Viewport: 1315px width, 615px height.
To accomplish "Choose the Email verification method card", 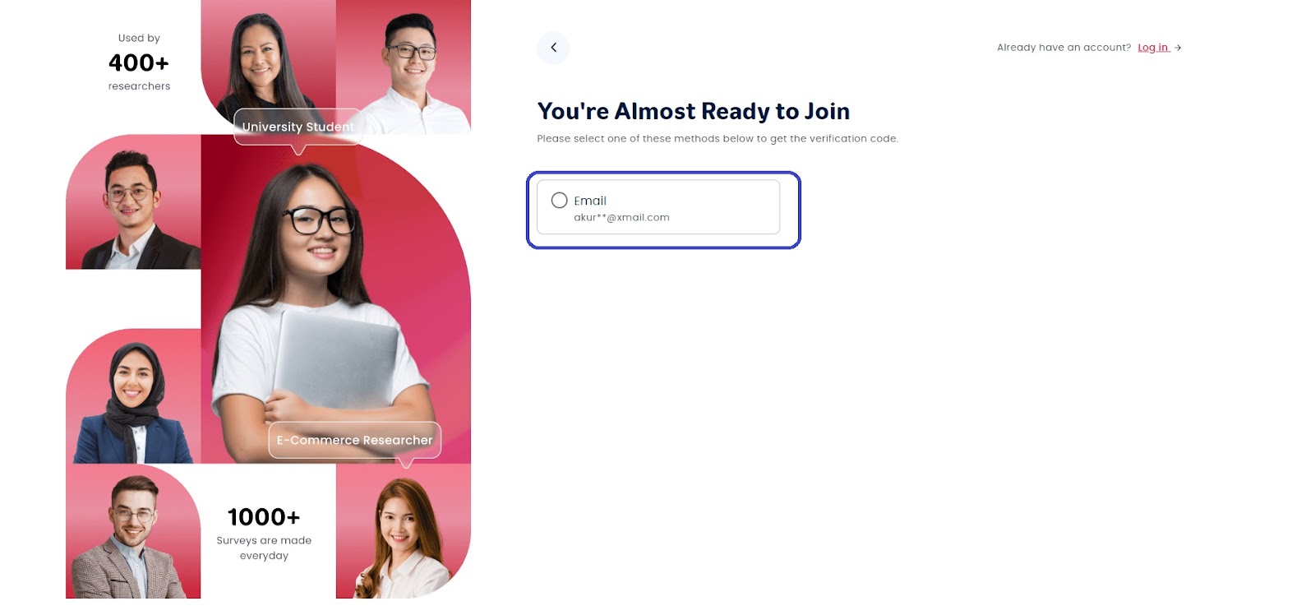I will pos(658,207).
